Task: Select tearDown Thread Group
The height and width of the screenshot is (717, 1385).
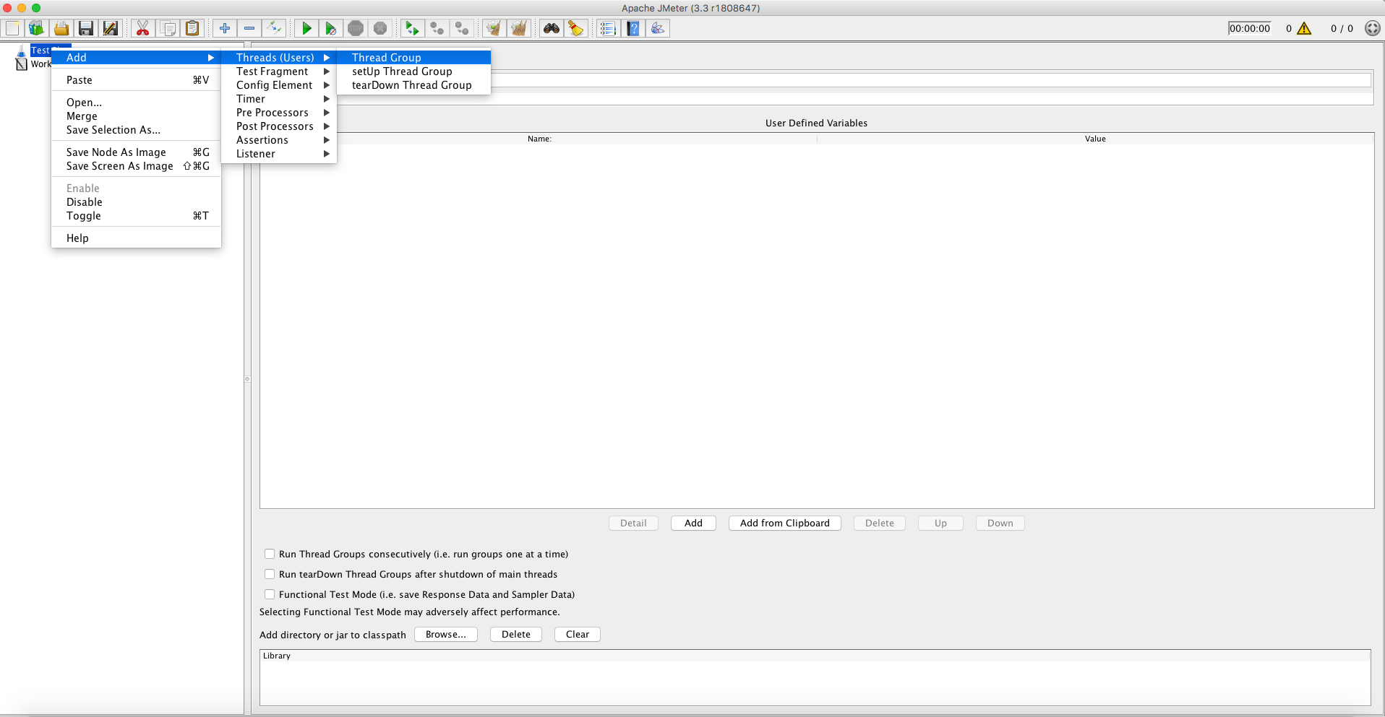Action: tap(414, 85)
